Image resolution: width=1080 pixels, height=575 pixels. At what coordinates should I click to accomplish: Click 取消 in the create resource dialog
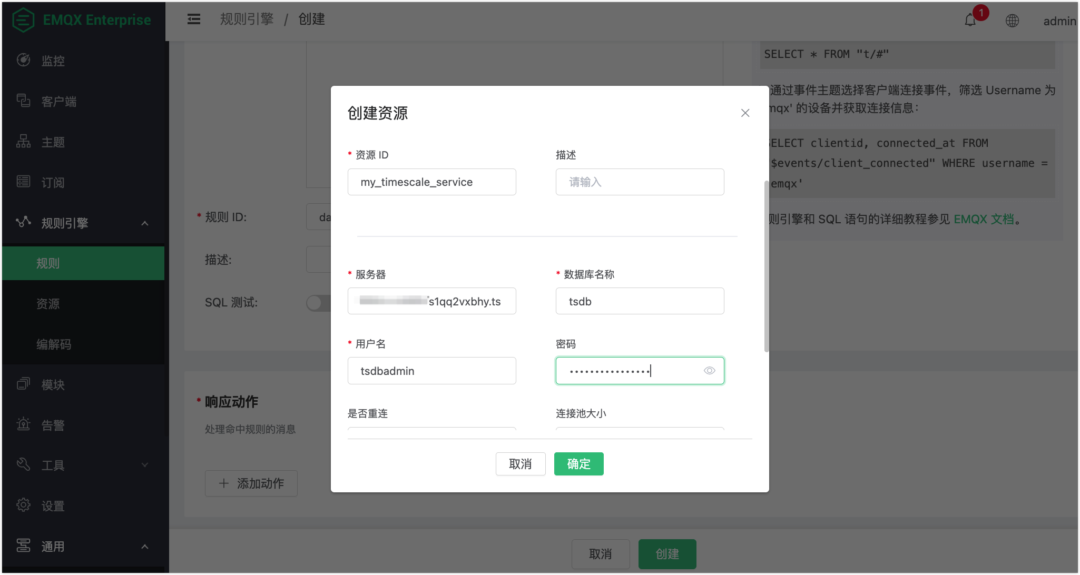tap(520, 464)
